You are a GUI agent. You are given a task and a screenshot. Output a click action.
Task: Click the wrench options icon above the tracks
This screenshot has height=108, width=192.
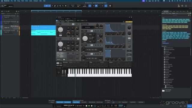(6, 11)
